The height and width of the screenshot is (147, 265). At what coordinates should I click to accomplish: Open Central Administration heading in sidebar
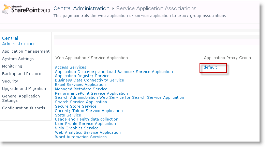tap(18, 41)
